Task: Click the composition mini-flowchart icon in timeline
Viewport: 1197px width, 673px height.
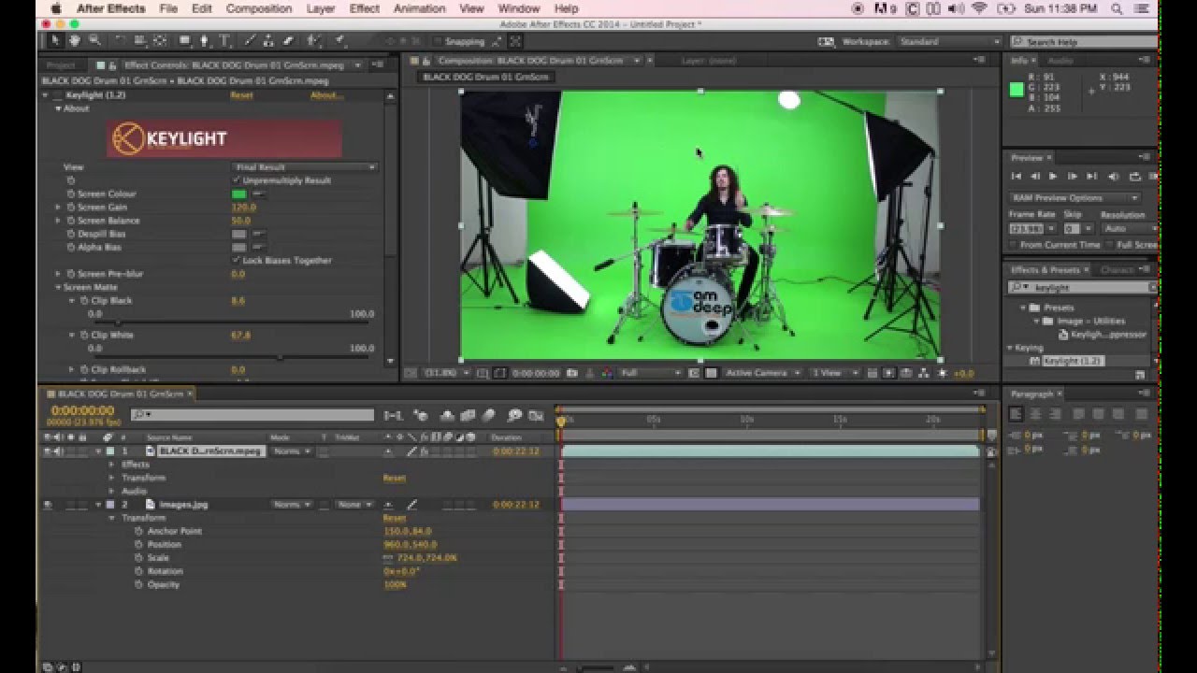Action: 394,415
